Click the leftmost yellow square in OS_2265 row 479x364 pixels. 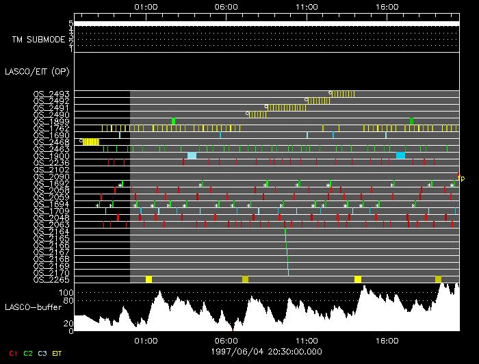148,279
